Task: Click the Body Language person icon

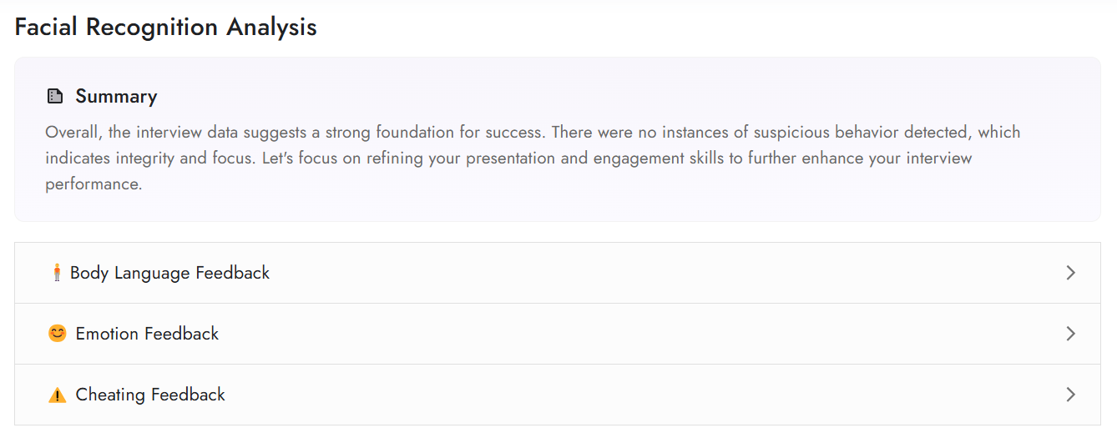Action: coord(57,273)
